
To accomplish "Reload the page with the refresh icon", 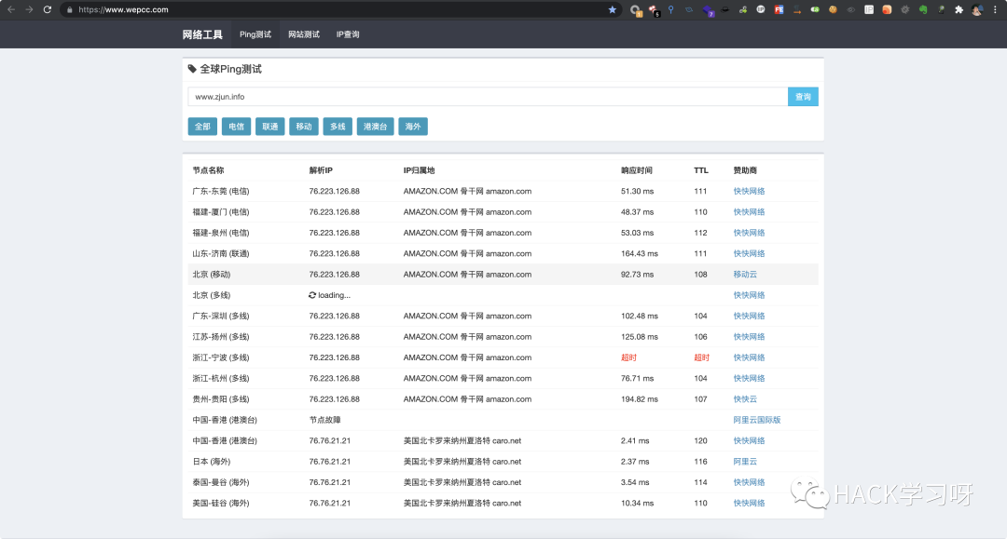I will [48, 9].
